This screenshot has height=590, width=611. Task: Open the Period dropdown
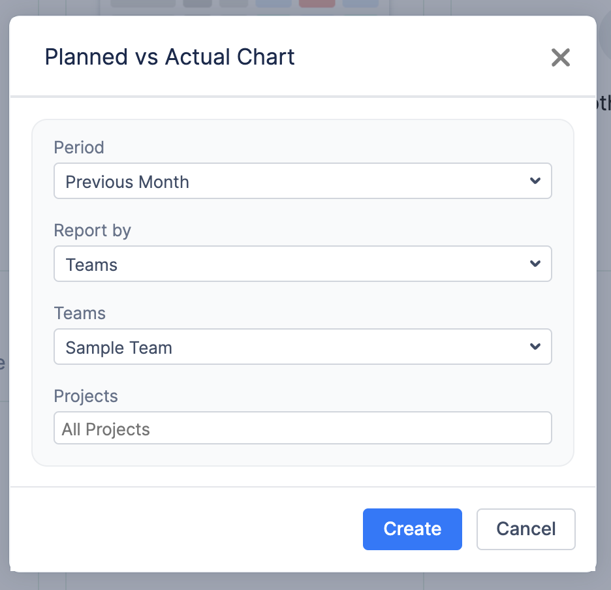click(x=302, y=181)
